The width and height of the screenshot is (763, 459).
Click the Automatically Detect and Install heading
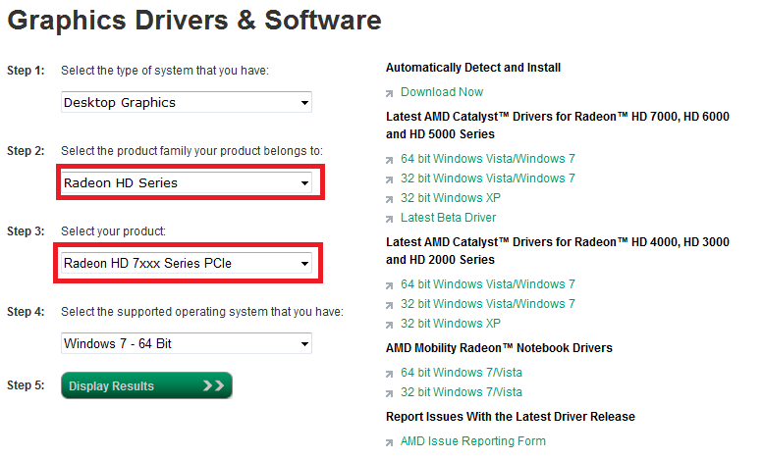(x=473, y=68)
